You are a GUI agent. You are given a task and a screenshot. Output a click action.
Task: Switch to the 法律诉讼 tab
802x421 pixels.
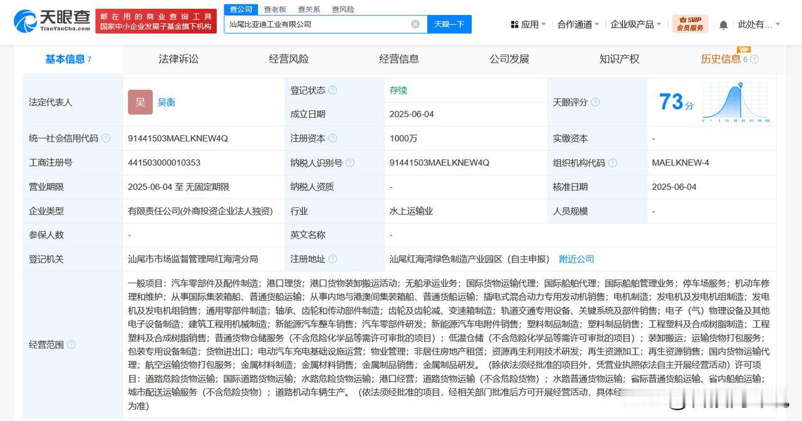[179, 59]
